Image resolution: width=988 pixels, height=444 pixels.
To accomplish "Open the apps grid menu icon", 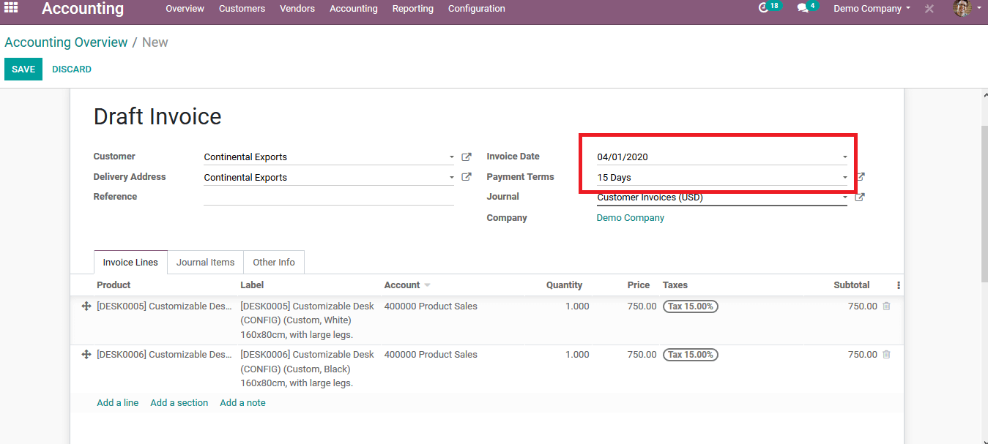I will pos(11,8).
